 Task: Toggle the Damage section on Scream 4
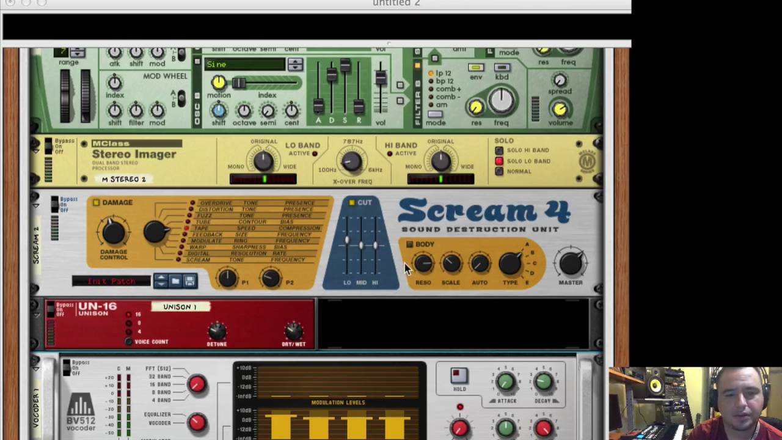(96, 202)
